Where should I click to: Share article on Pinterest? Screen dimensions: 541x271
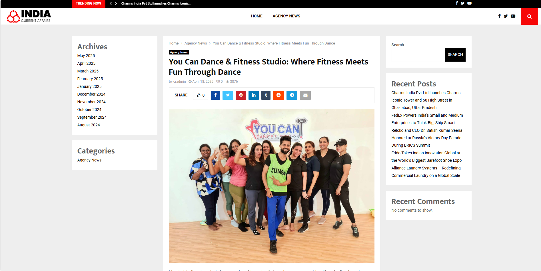coord(241,95)
